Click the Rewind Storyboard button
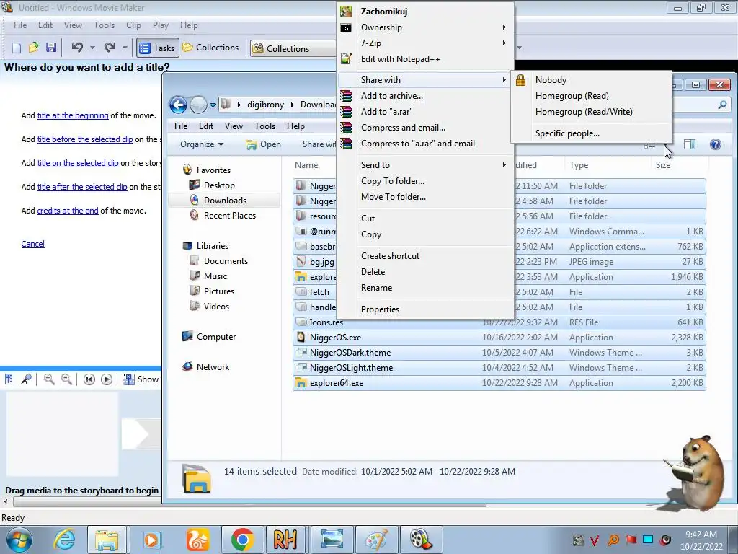738x554 pixels. pyautogui.click(x=89, y=379)
